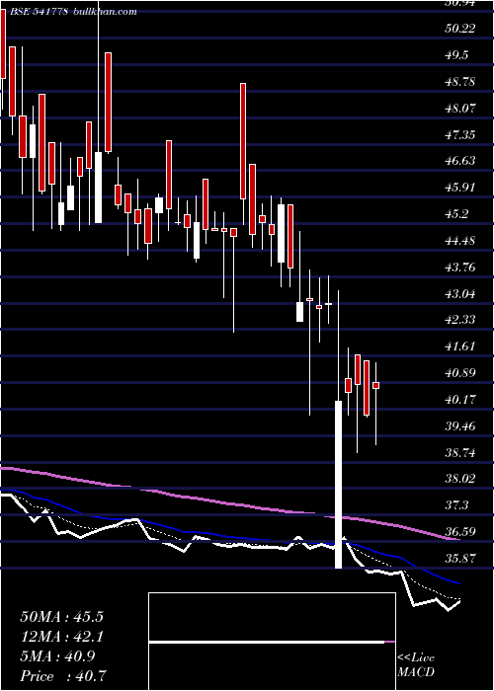Click the 49.5 price axis label
This screenshot has height=691, width=494.
click(457, 55)
